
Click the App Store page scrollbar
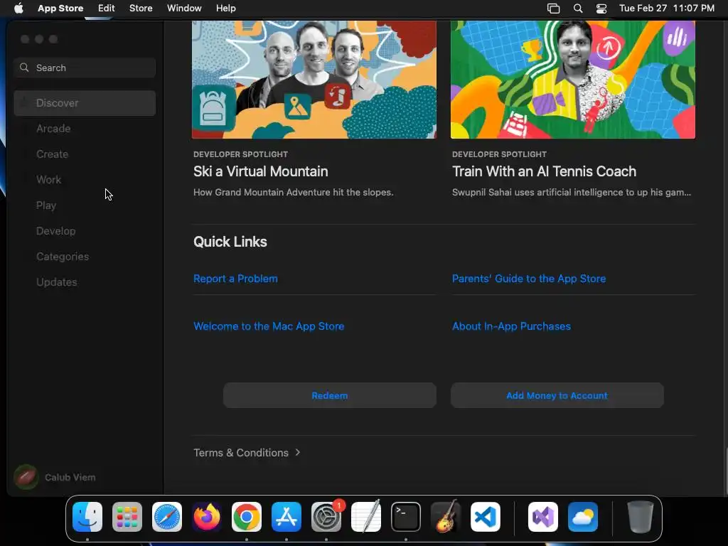coord(726,470)
